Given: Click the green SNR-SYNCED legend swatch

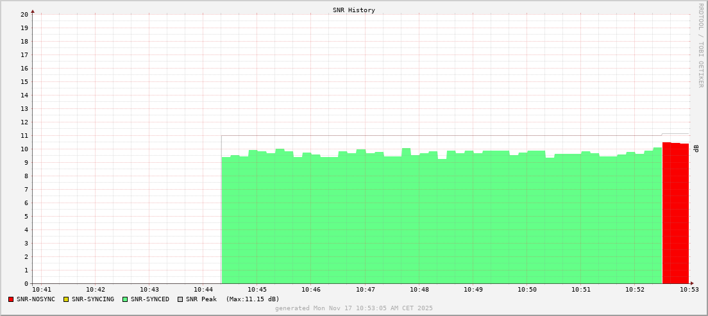Looking at the screenshot, I should coord(125,299).
